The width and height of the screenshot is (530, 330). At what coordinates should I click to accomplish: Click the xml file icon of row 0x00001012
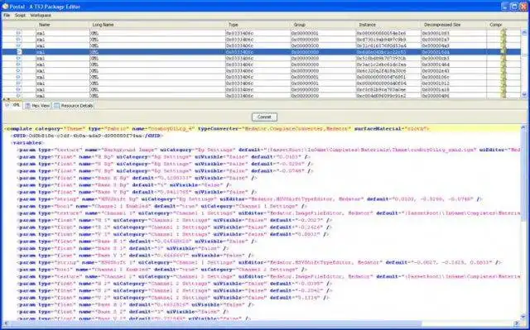(x=19, y=84)
